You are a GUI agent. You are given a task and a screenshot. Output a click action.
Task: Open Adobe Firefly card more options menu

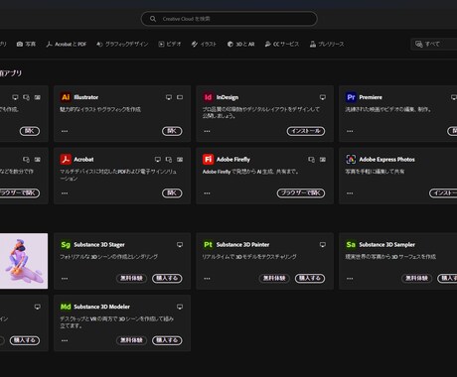(207, 193)
